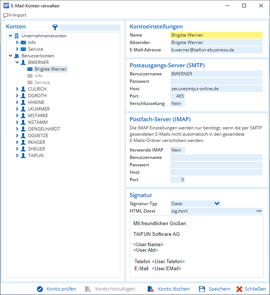Click the user icon beside CULRICH
270x295 pixels.
point(23,89)
